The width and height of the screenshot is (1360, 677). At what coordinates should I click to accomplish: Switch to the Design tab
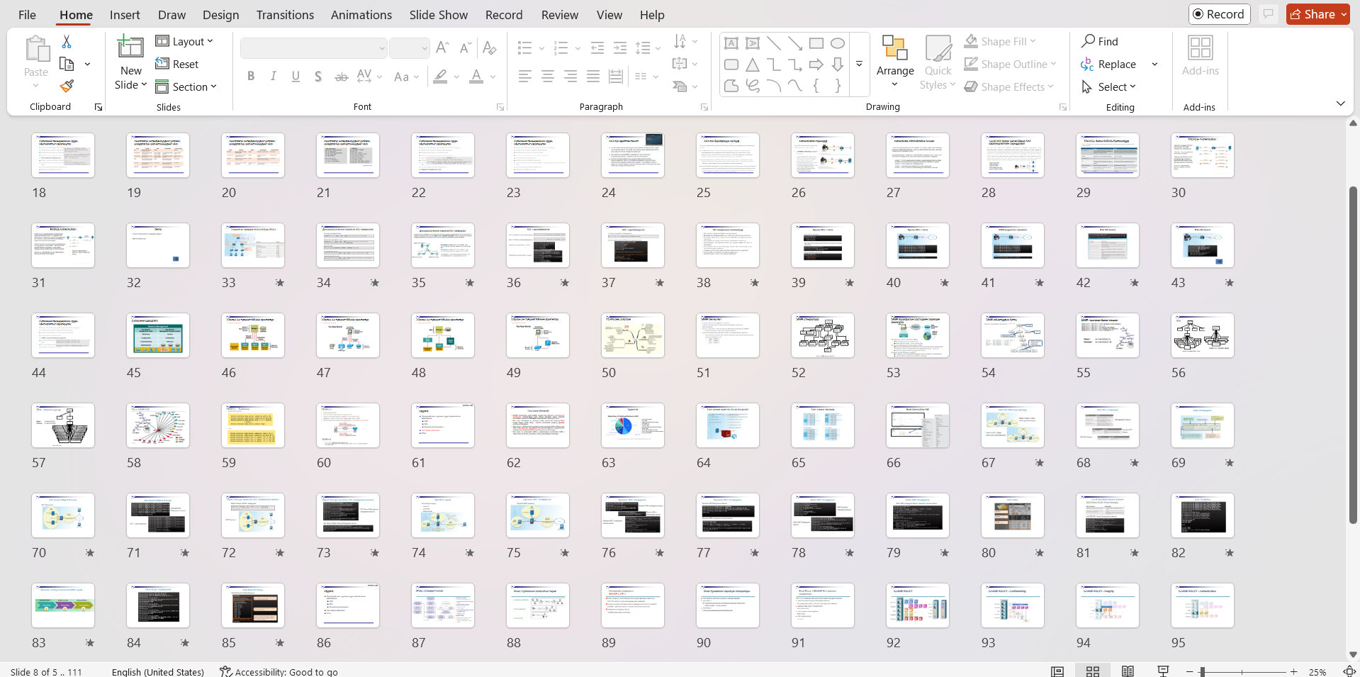[220, 15]
